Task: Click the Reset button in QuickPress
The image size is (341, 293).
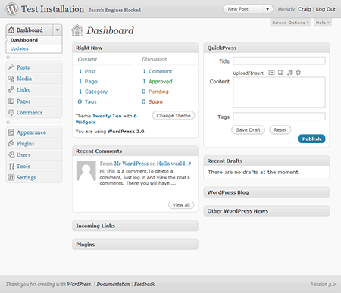Action: coord(280,130)
